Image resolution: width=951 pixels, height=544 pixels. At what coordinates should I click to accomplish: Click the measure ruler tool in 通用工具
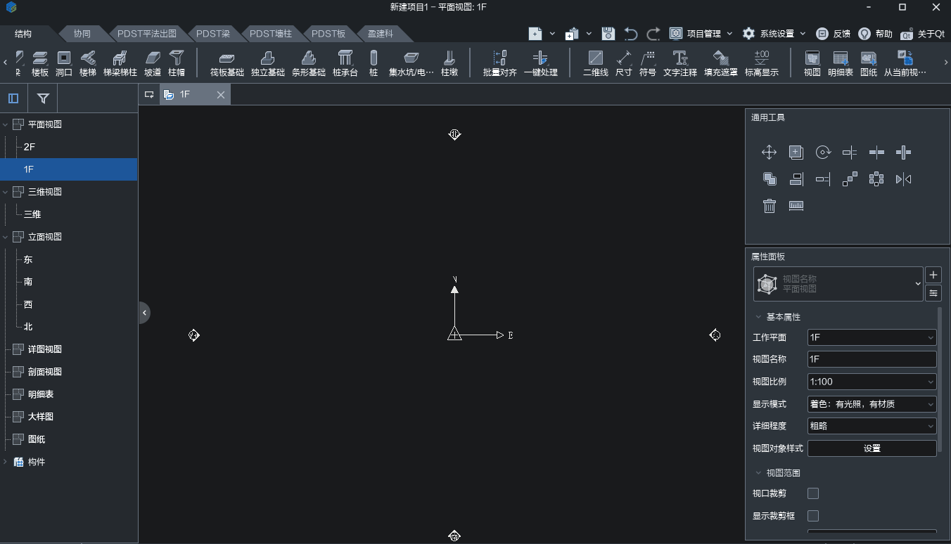(796, 206)
